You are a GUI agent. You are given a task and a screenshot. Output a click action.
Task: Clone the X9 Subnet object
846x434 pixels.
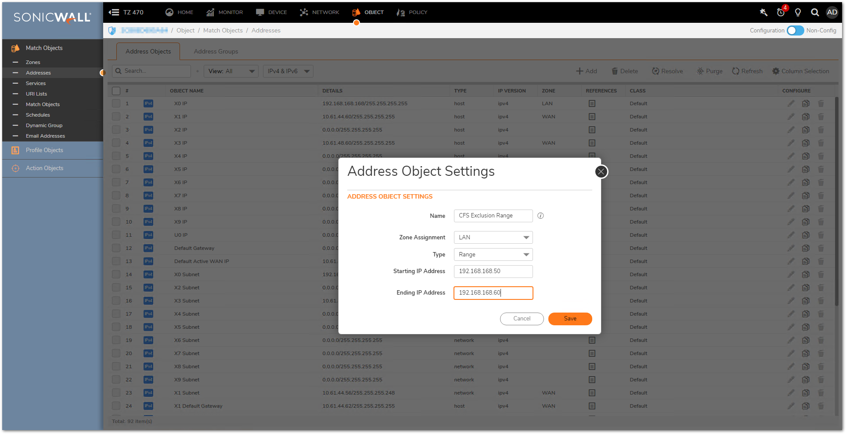[x=806, y=380]
